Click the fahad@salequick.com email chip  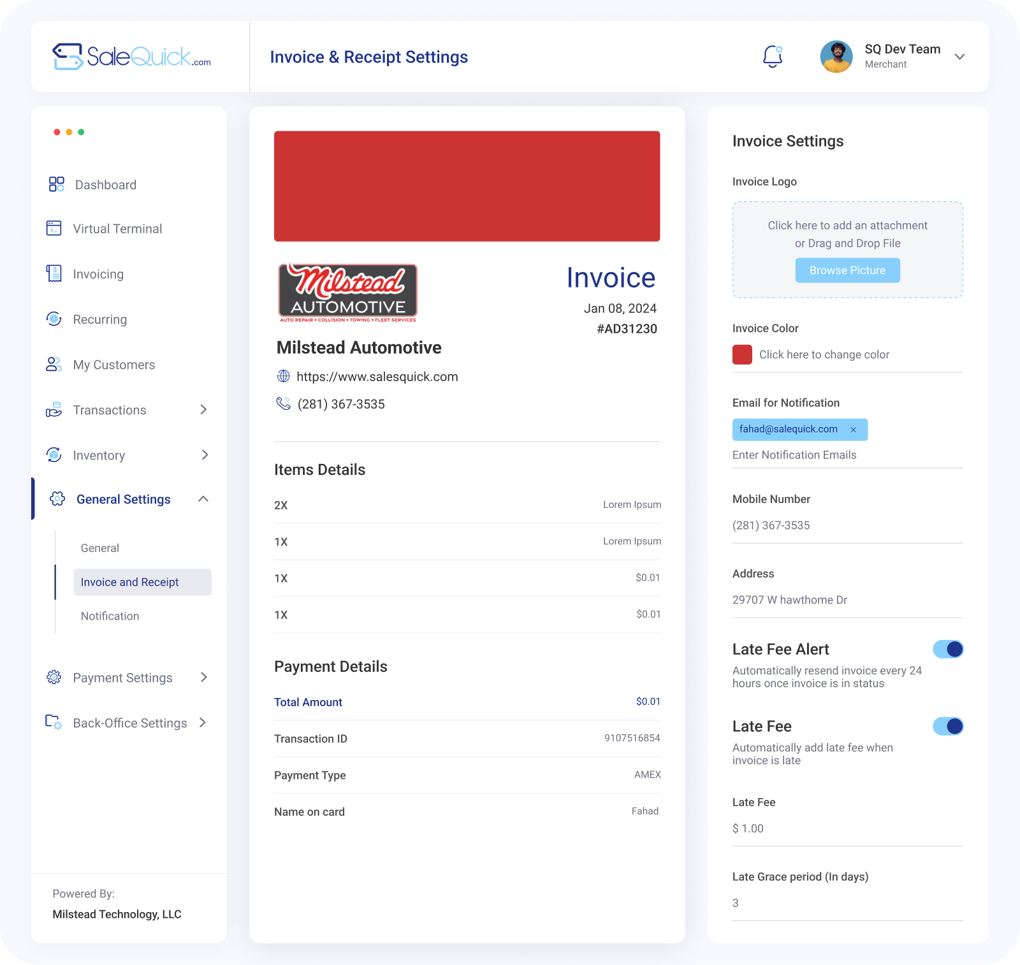800,430
